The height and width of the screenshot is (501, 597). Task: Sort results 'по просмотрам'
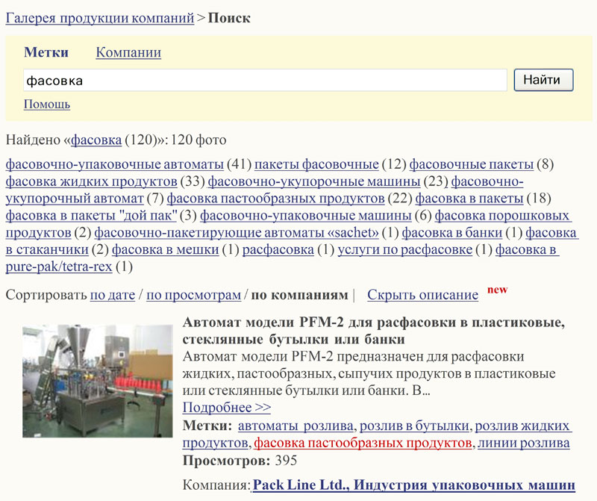193,295
